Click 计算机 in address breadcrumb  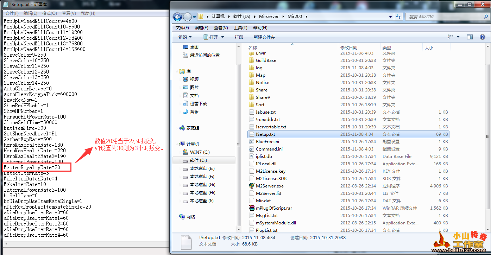click(218, 17)
